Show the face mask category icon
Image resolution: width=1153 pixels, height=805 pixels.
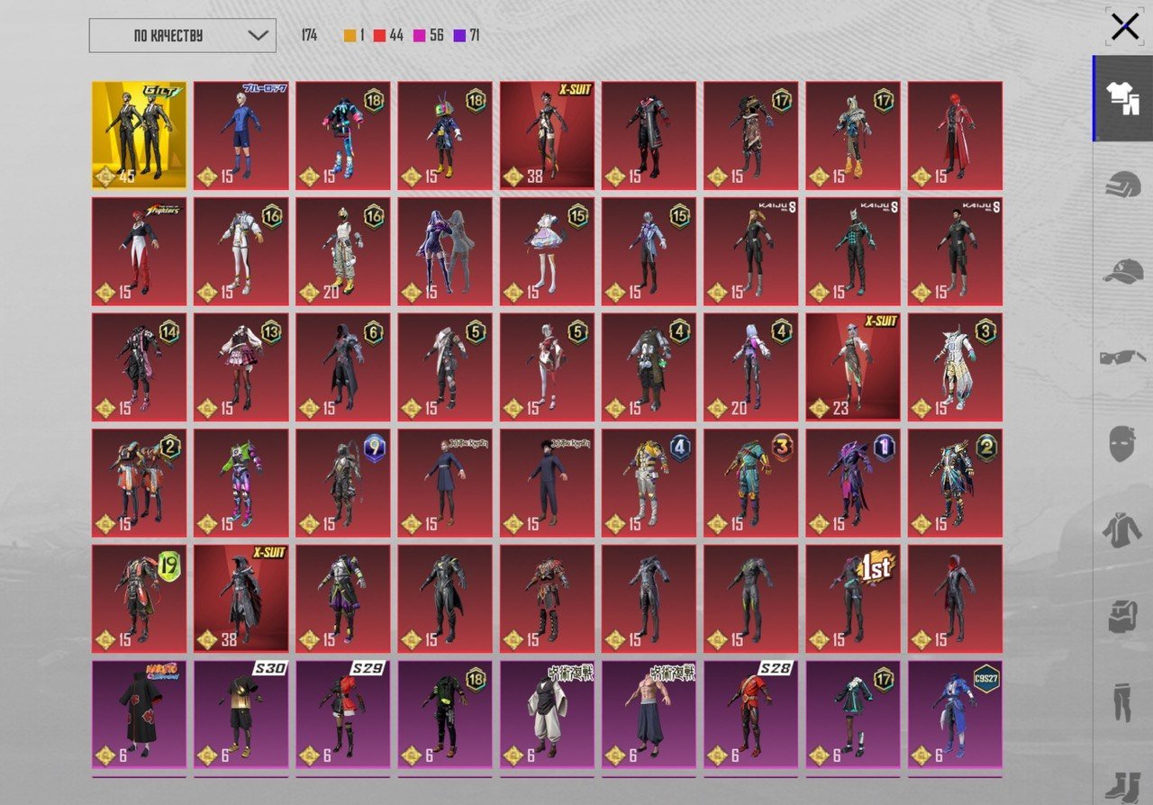[x=1122, y=443]
